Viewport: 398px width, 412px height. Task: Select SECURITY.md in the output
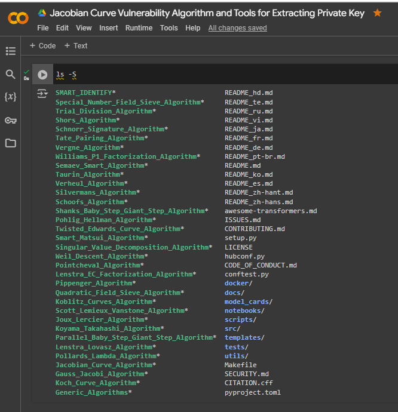tap(246, 374)
